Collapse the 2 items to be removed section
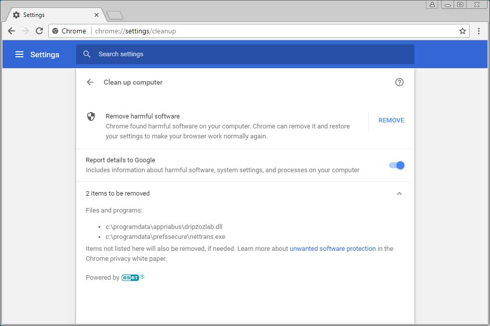The image size is (490, 326). 399,194
